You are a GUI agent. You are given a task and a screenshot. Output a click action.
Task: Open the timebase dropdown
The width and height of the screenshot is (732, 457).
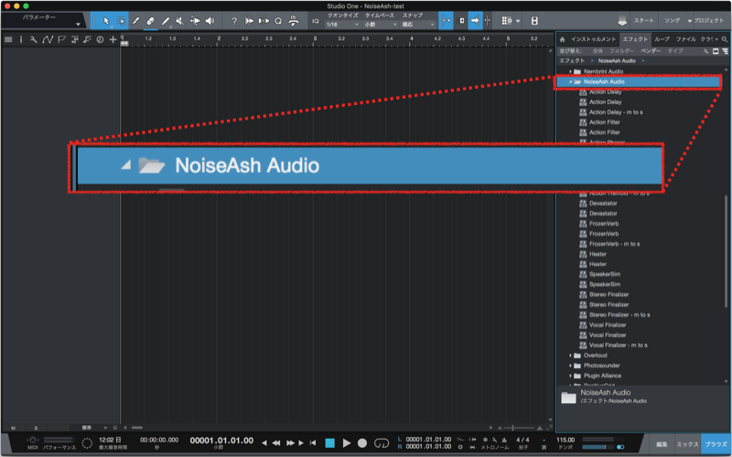380,25
